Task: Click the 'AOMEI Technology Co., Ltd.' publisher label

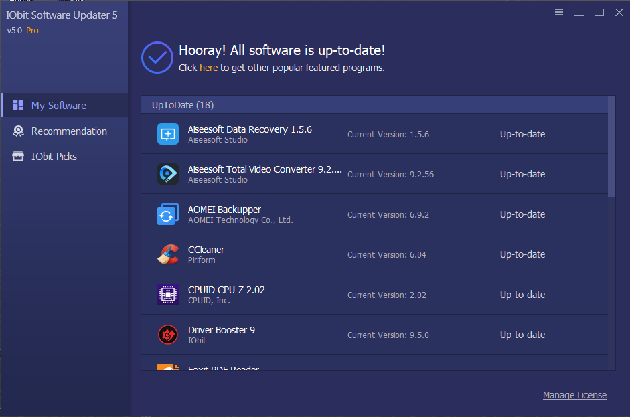Action: [240, 220]
